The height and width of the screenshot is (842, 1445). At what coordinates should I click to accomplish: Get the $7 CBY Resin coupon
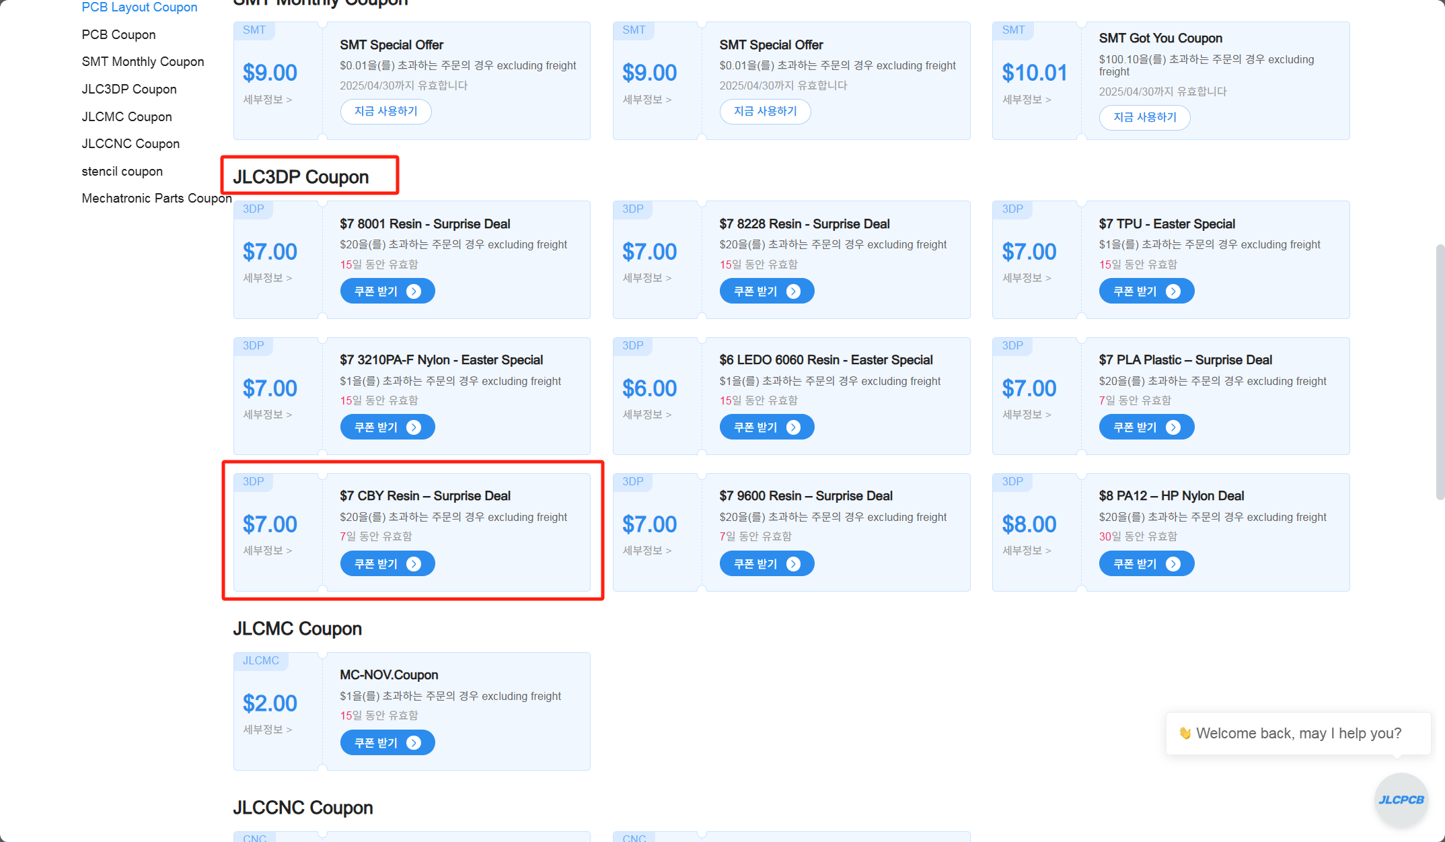pyautogui.click(x=387, y=564)
